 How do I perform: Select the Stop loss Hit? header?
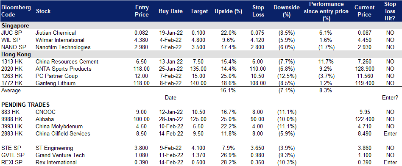point(390,11)
